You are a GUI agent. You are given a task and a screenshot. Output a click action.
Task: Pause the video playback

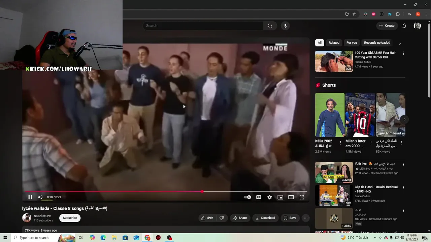(x=30, y=197)
